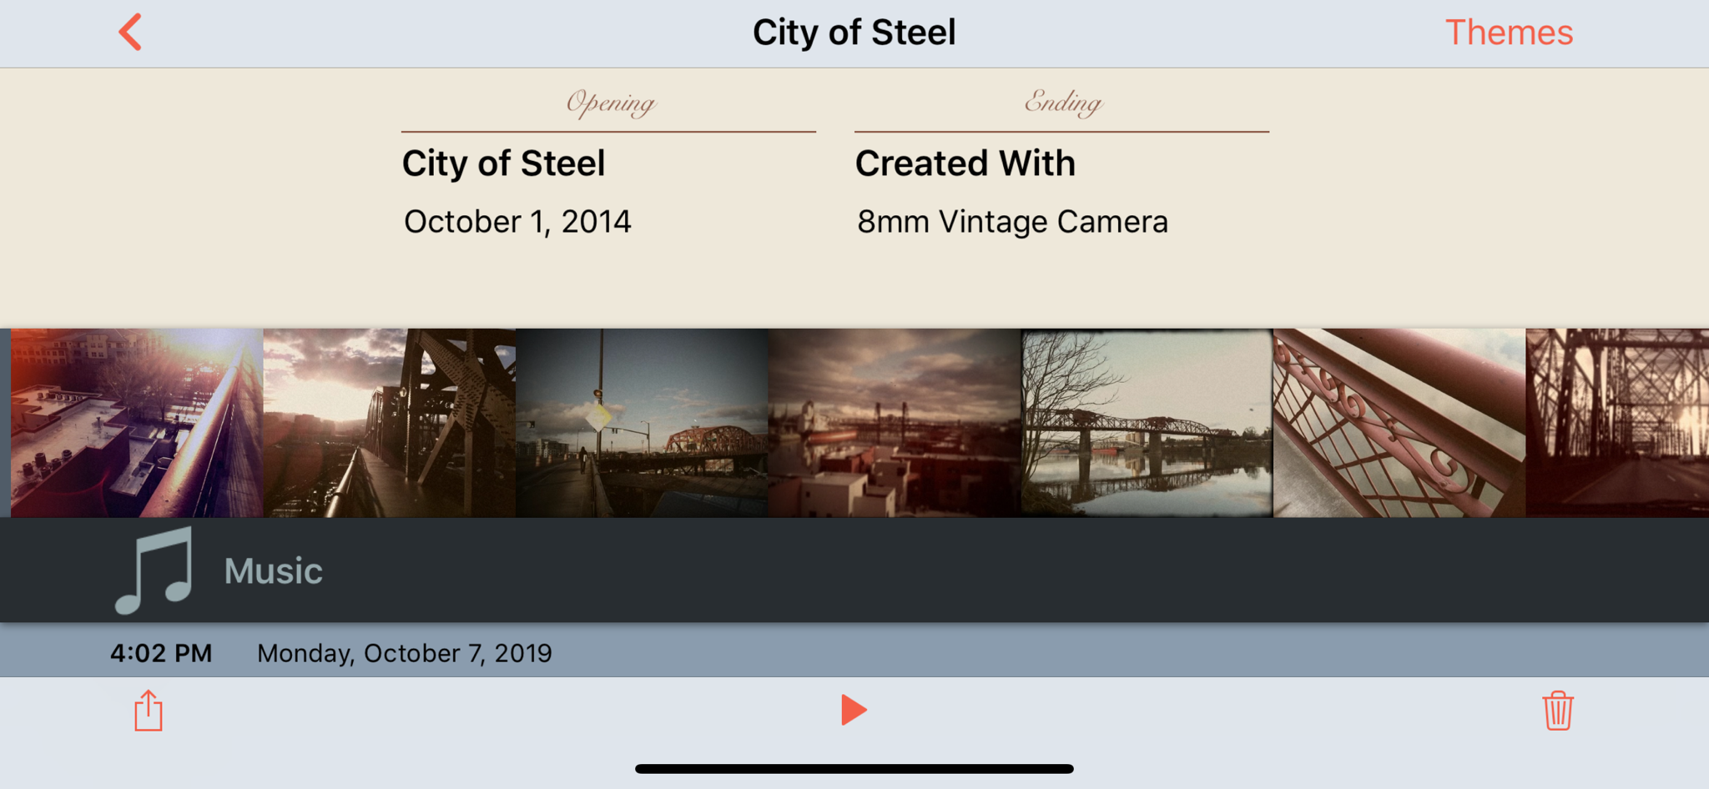1709x789 pixels.
Task: Select the steel truss walkway clip
Action: [x=390, y=423]
